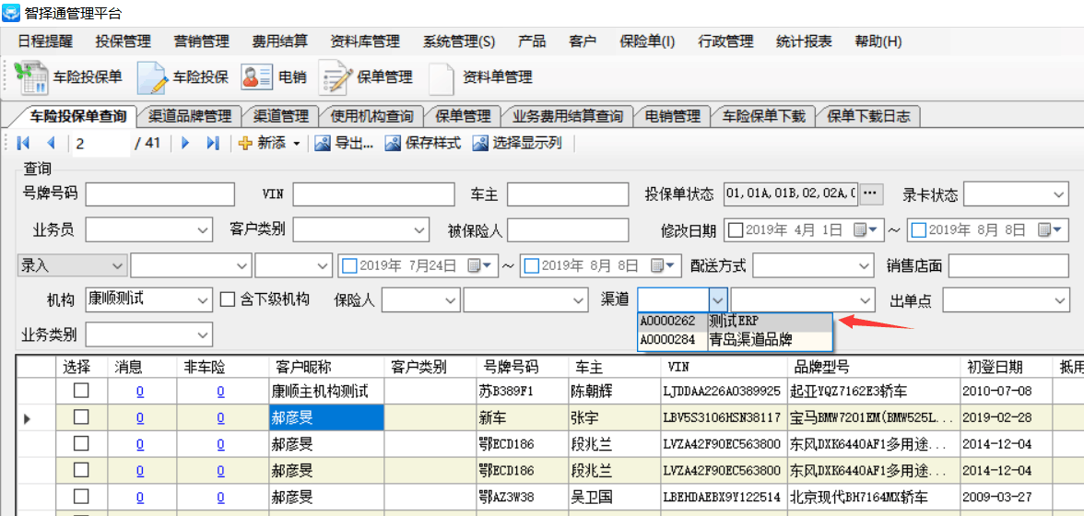Go to first page arrow

tap(23, 143)
